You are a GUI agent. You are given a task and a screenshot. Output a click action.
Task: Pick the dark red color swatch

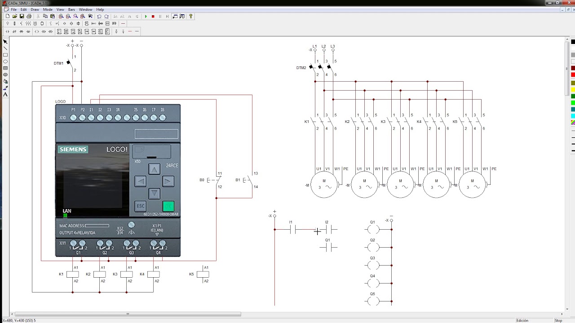click(573, 68)
